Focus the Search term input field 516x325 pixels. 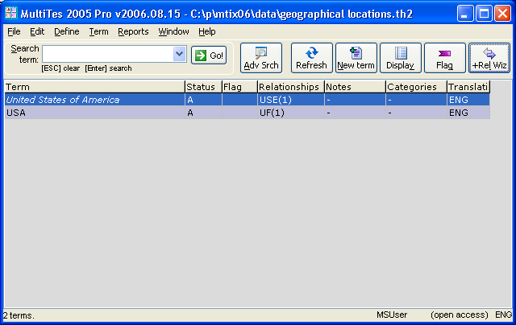click(108, 54)
